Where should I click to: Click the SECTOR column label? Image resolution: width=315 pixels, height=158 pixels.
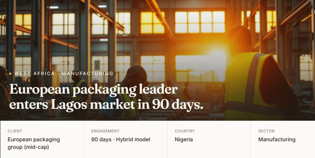click(266, 131)
